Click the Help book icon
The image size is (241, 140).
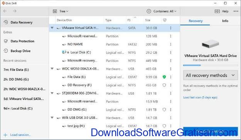tap(217, 11)
